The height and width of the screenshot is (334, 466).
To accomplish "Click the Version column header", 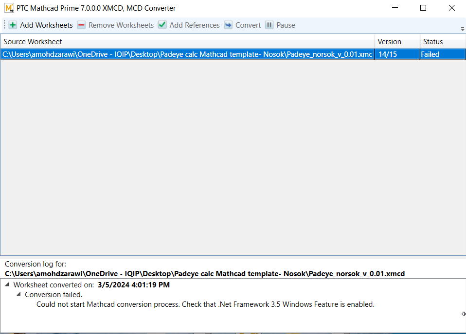I will tap(389, 42).
